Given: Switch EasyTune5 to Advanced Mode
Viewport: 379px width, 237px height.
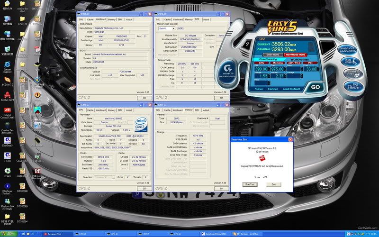Looking at the screenshot, I should click(295, 55).
